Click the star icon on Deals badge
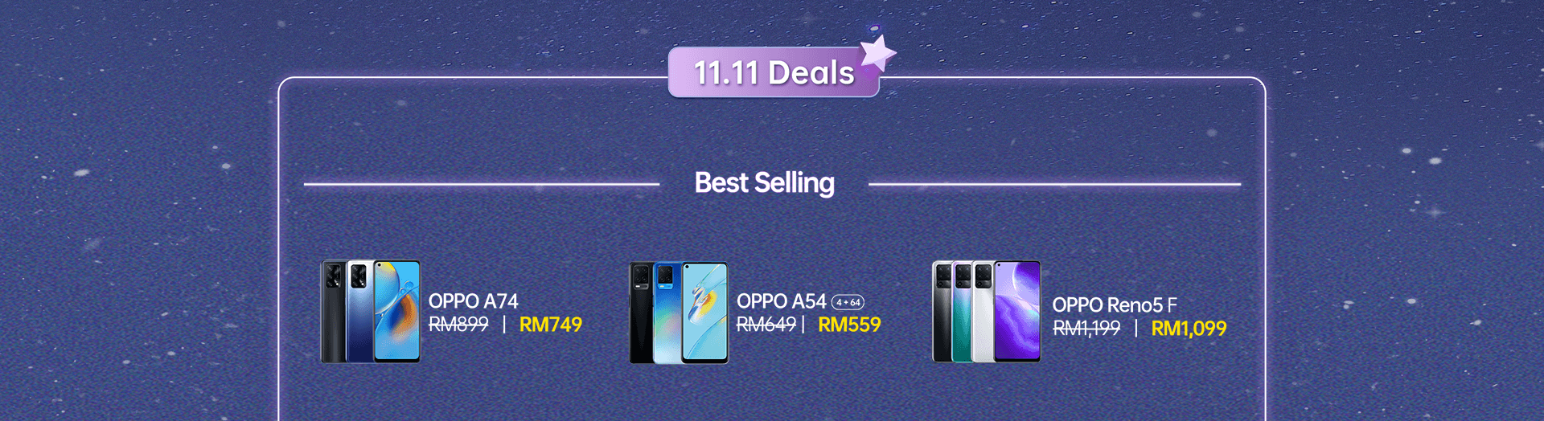 (878, 52)
